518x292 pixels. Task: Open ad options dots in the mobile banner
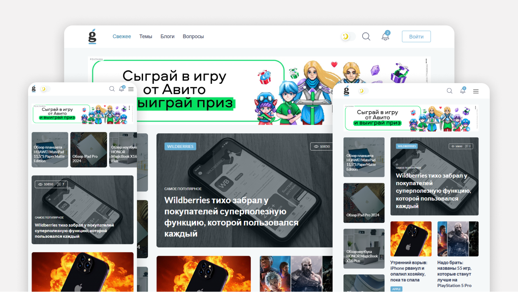click(129, 108)
